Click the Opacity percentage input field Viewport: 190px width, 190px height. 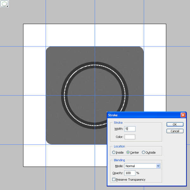(x=130, y=173)
